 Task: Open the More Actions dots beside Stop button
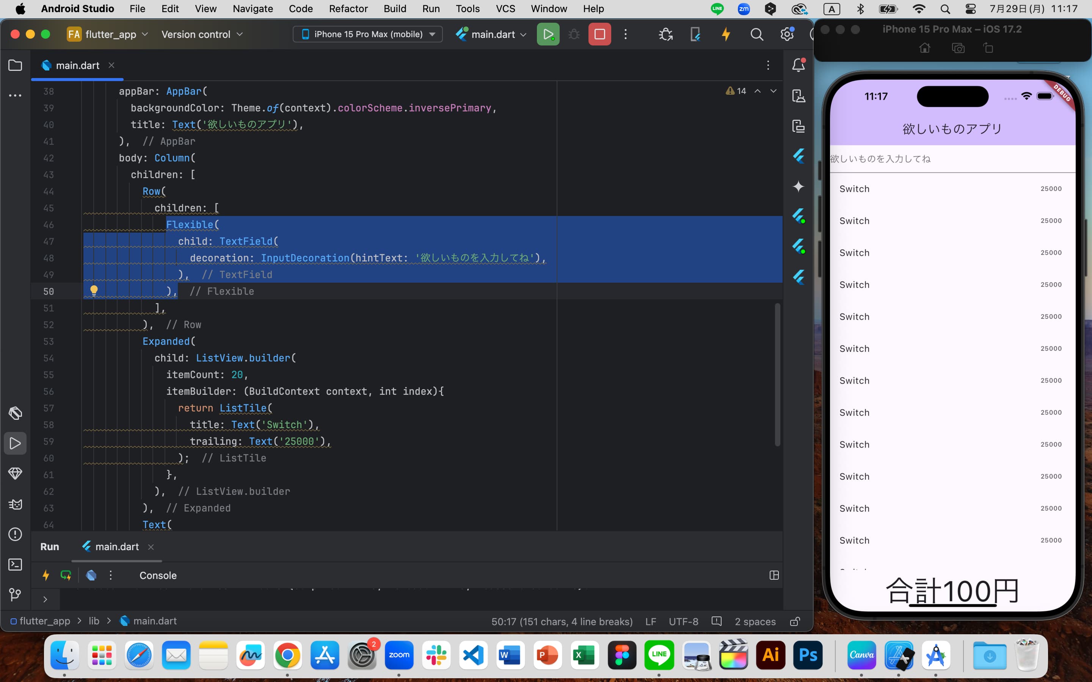tap(625, 34)
